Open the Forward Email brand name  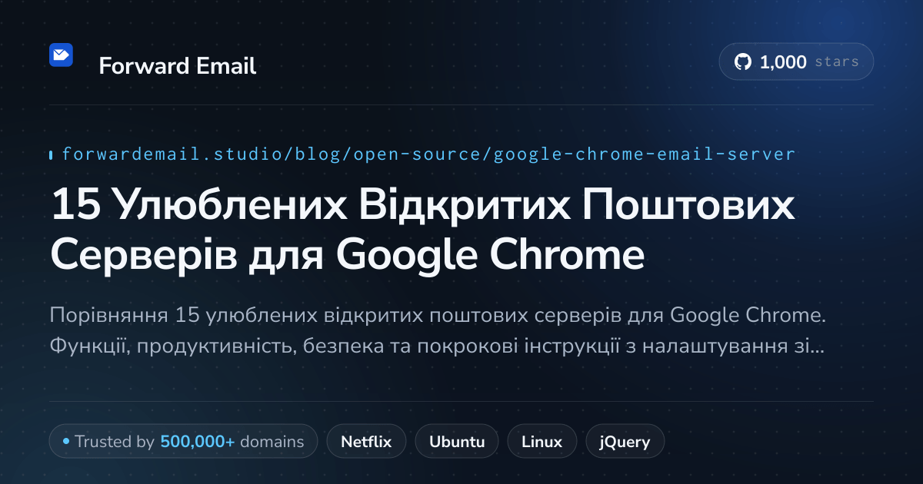[178, 66]
